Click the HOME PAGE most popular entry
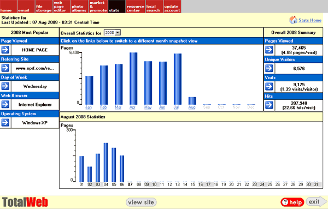Viewport: 328px width, 209px height. point(35,50)
